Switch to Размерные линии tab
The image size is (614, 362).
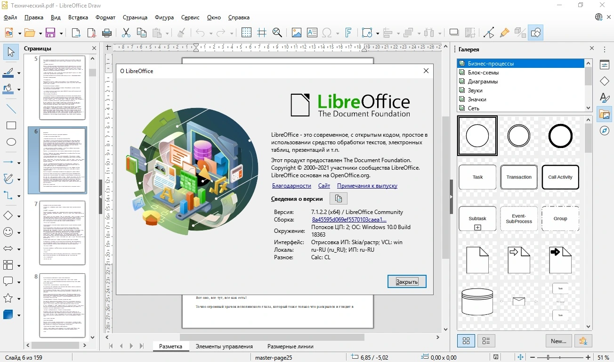[x=290, y=346]
